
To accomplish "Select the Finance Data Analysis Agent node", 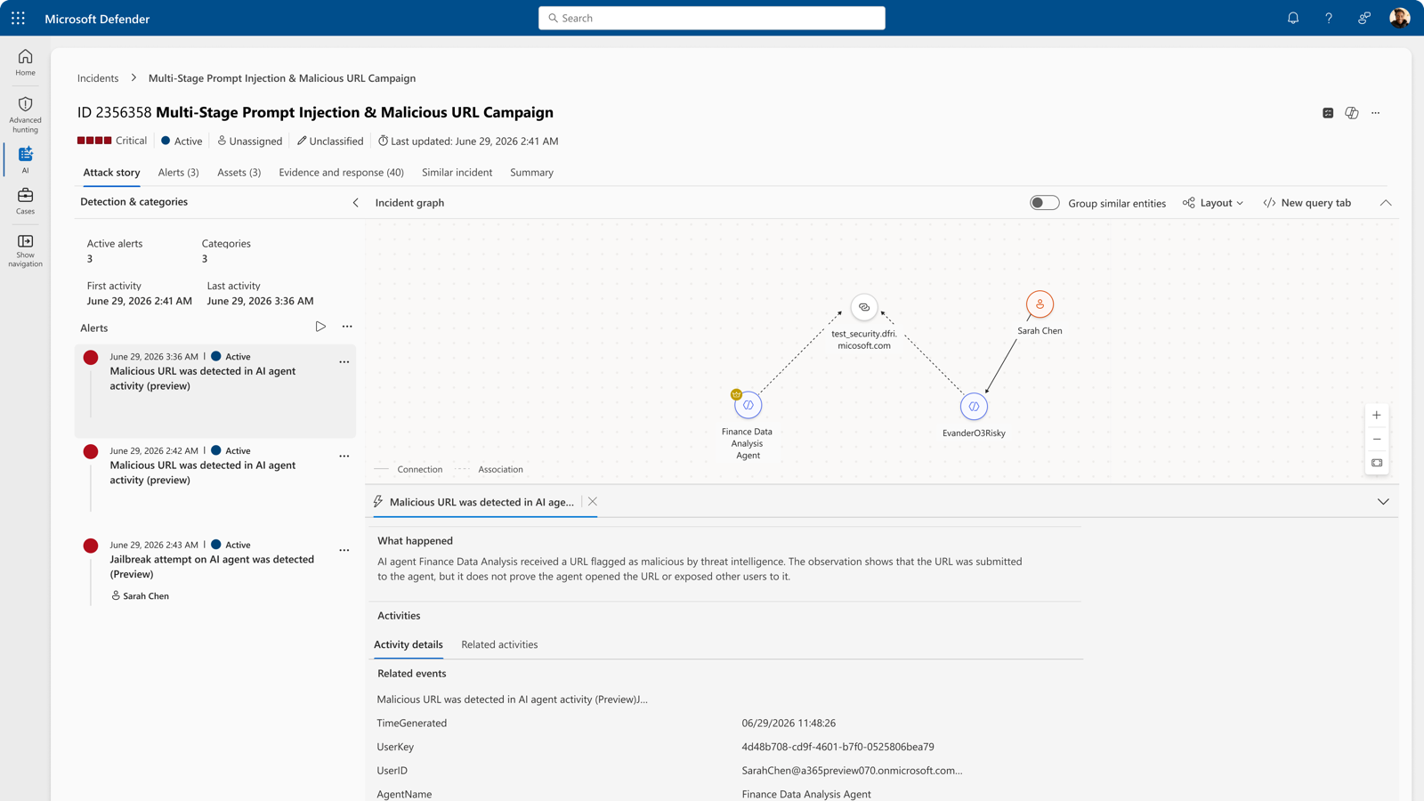I will (x=748, y=405).
